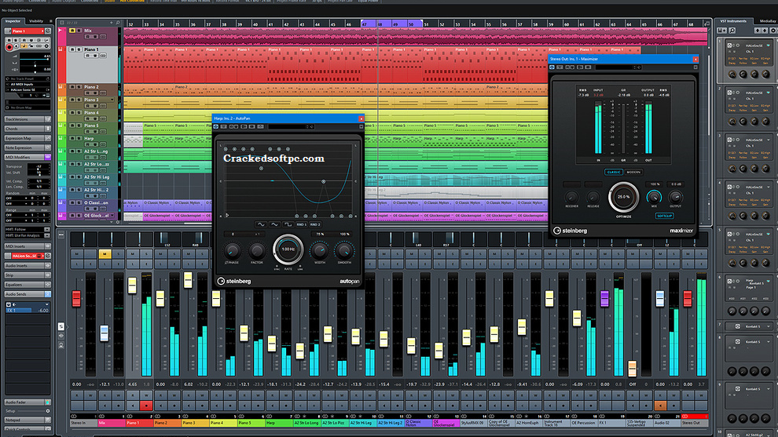Click the add track plus icon
Screen dimensions: 778x437
pyautogui.click(x=111, y=23)
